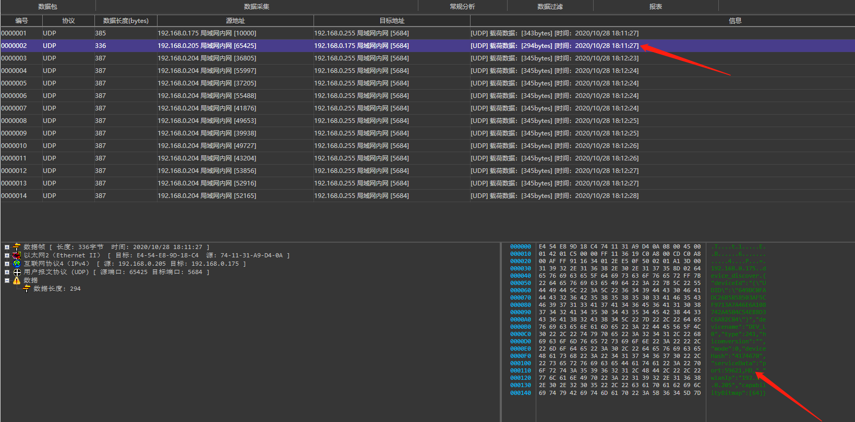The width and height of the screenshot is (855, 422).
Task: Sort by the 协议 column header
Action: coord(68,21)
